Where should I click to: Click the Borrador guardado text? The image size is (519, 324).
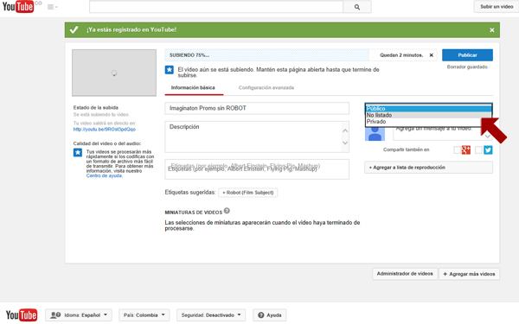click(x=467, y=67)
